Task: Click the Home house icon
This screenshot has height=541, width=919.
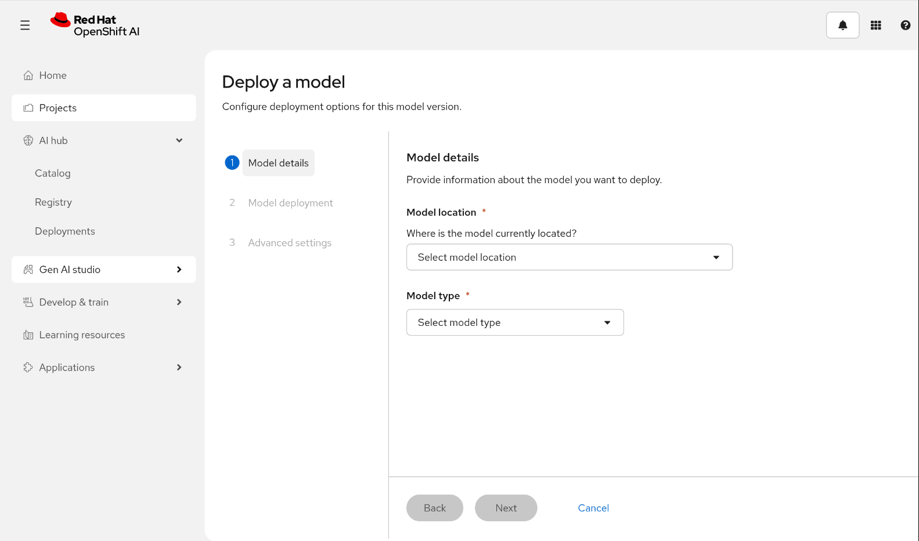Action: pyautogui.click(x=28, y=75)
